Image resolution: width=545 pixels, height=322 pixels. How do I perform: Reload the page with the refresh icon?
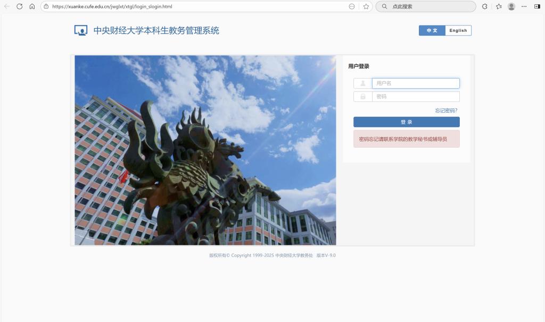point(20,6)
